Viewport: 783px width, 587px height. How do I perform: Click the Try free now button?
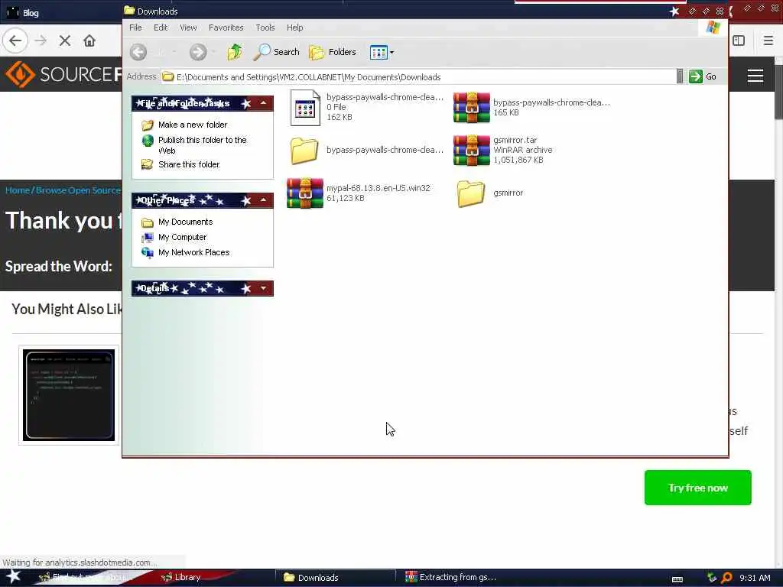697,488
